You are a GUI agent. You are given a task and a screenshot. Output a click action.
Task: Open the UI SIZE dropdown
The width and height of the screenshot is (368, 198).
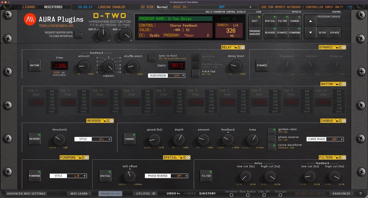coord(155,7)
